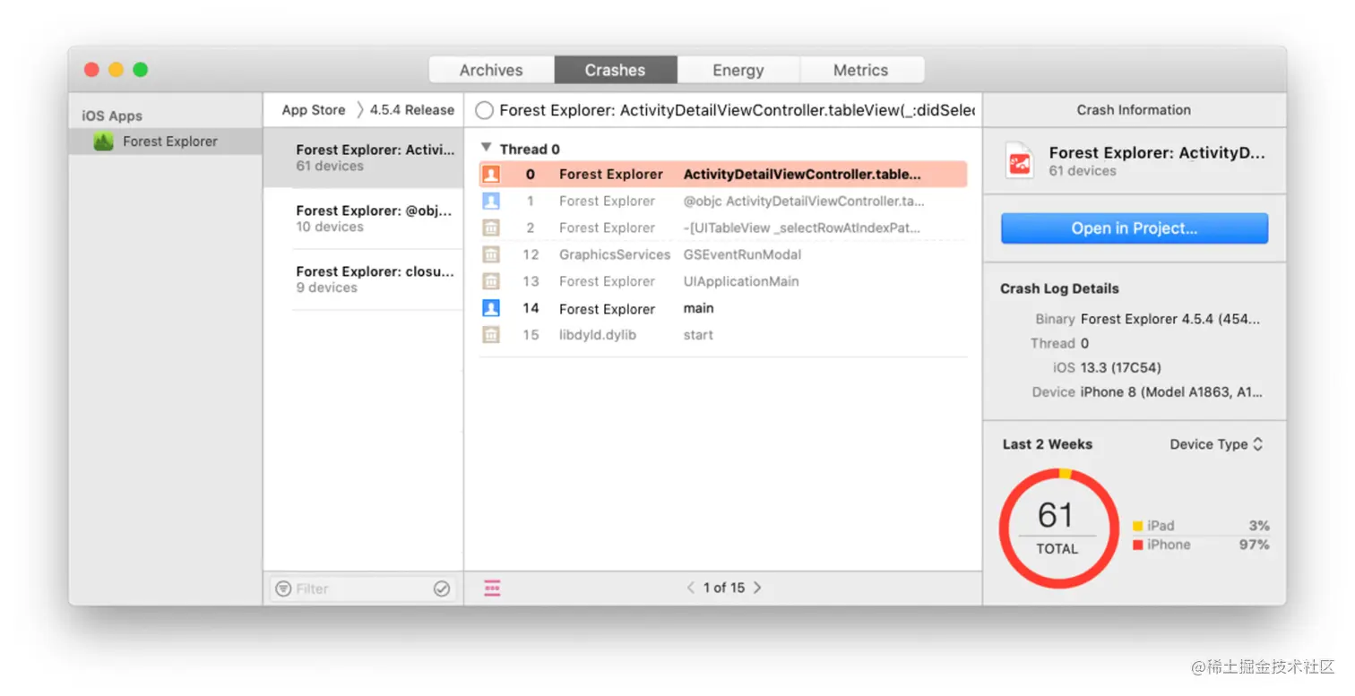
Task: Toggle the pink stack frame collapse icon
Action: coord(492,589)
